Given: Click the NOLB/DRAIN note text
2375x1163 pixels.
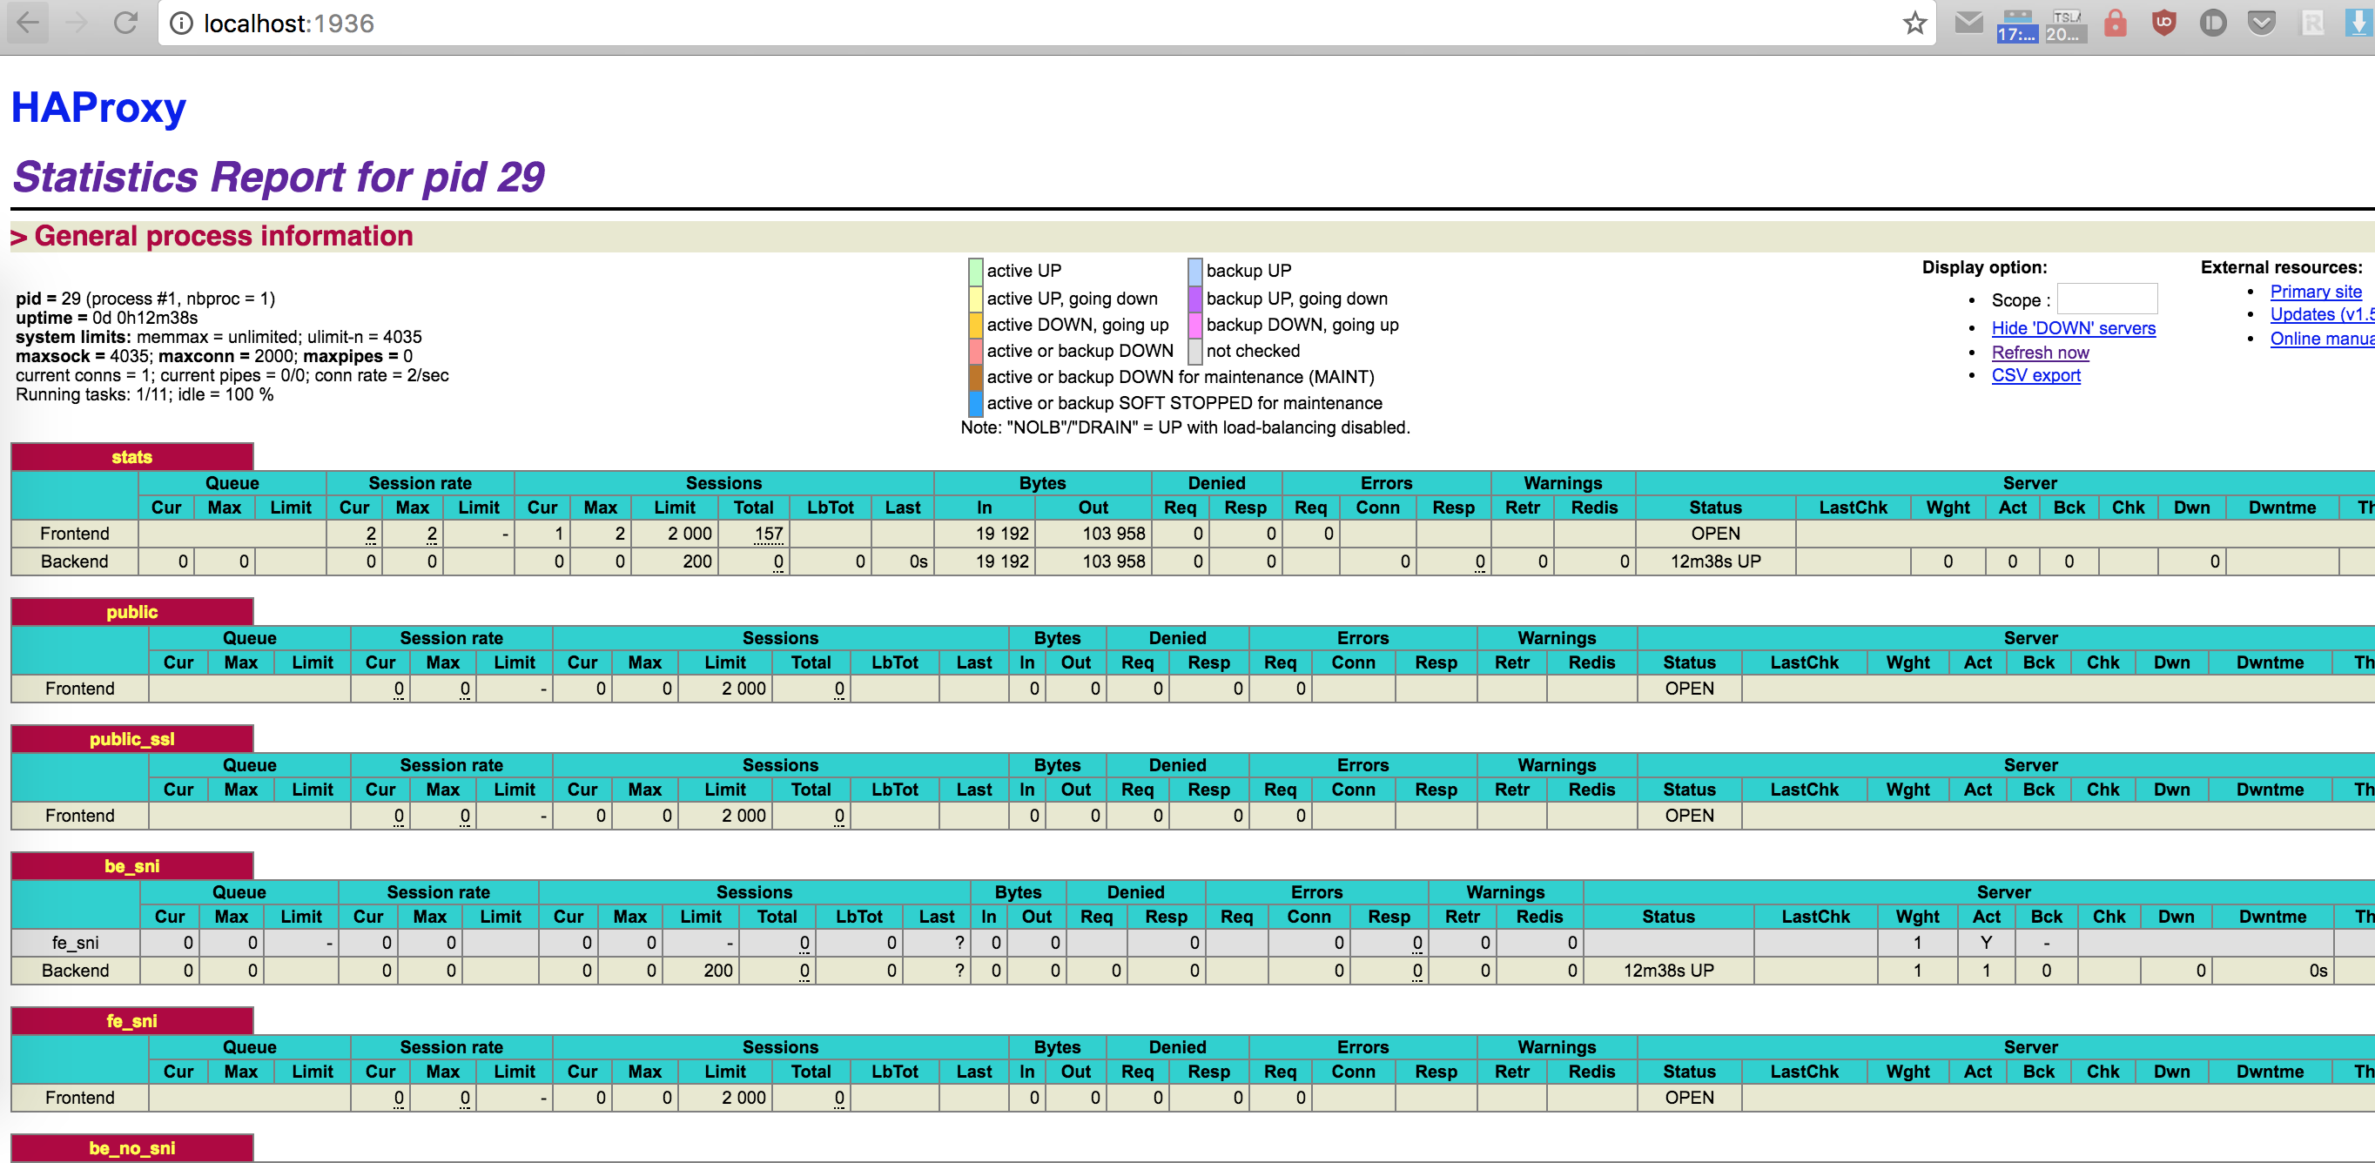Looking at the screenshot, I should click(x=1186, y=427).
